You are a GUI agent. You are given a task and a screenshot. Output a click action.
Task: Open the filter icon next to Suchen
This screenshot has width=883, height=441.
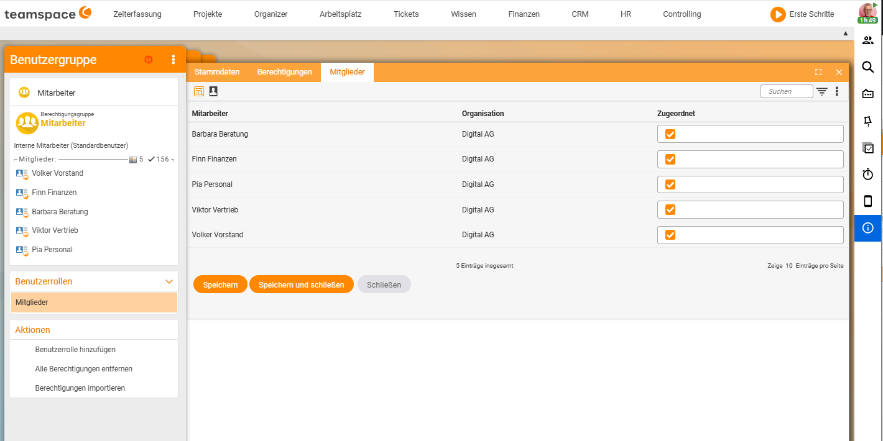(822, 91)
